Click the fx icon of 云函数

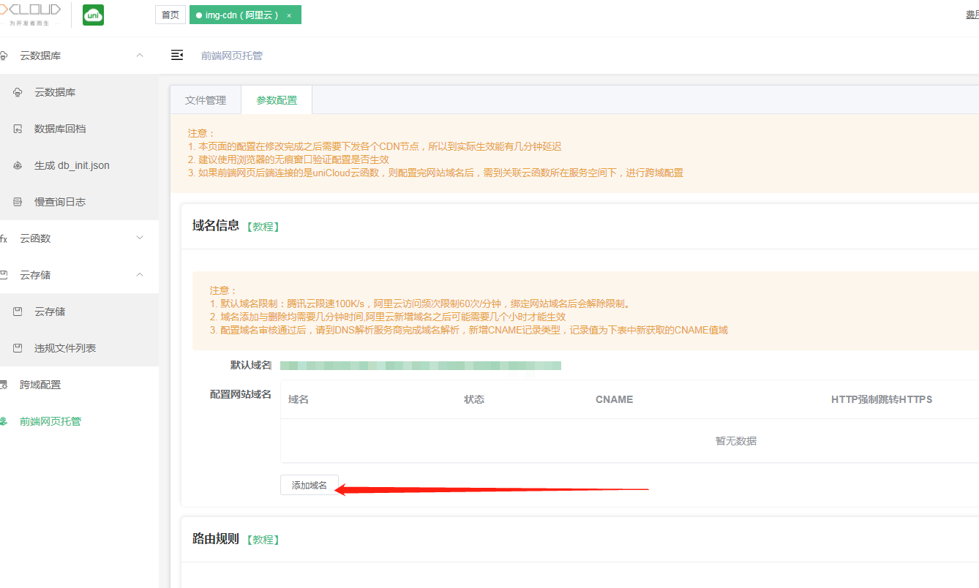pos(4,238)
